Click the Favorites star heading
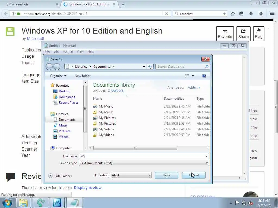This screenshot has height=208, width=278. point(62,85)
